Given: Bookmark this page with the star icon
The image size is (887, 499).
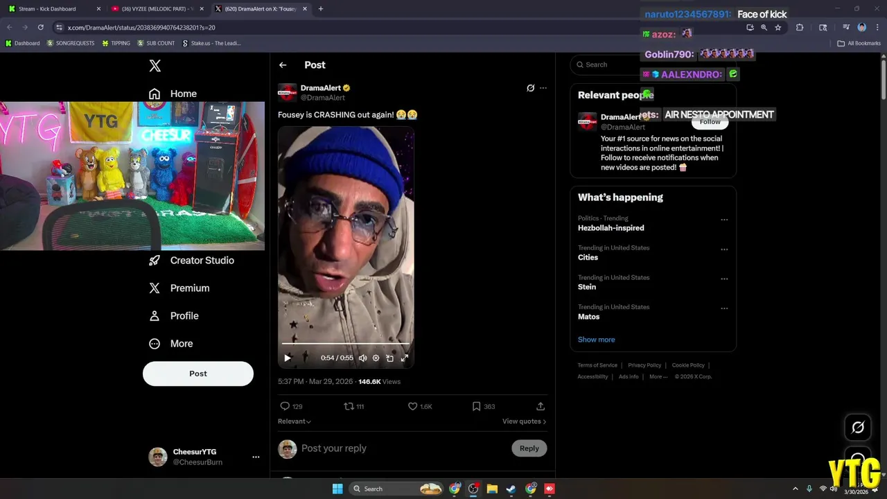Looking at the screenshot, I should pyautogui.click(x=778, y=28).
